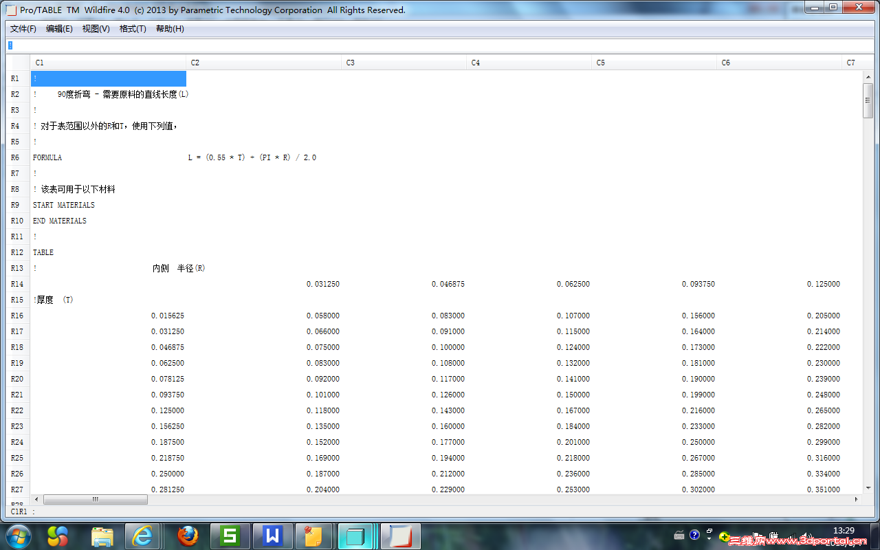Open the Windows Start menu
Viewport: 880px width, 550px height.
tap(18, 536)
